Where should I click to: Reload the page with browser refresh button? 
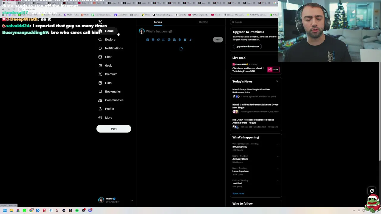click(14, 9)
